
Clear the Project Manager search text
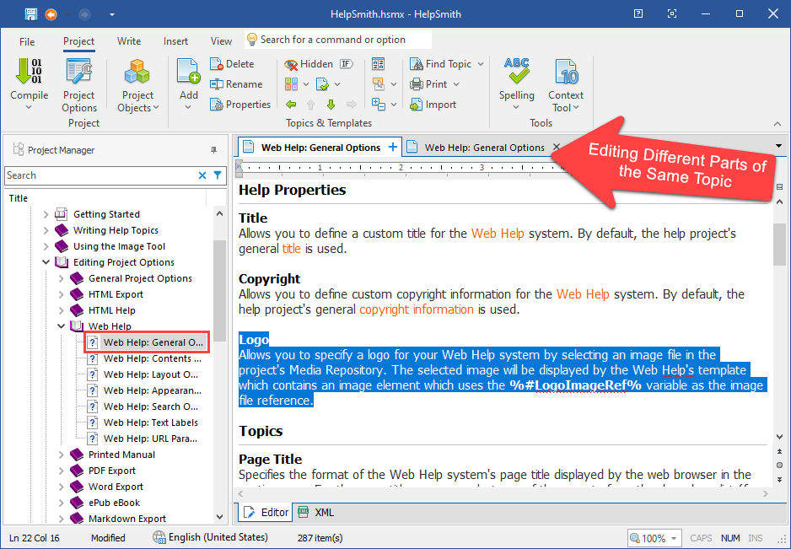(x=202, y=175)
